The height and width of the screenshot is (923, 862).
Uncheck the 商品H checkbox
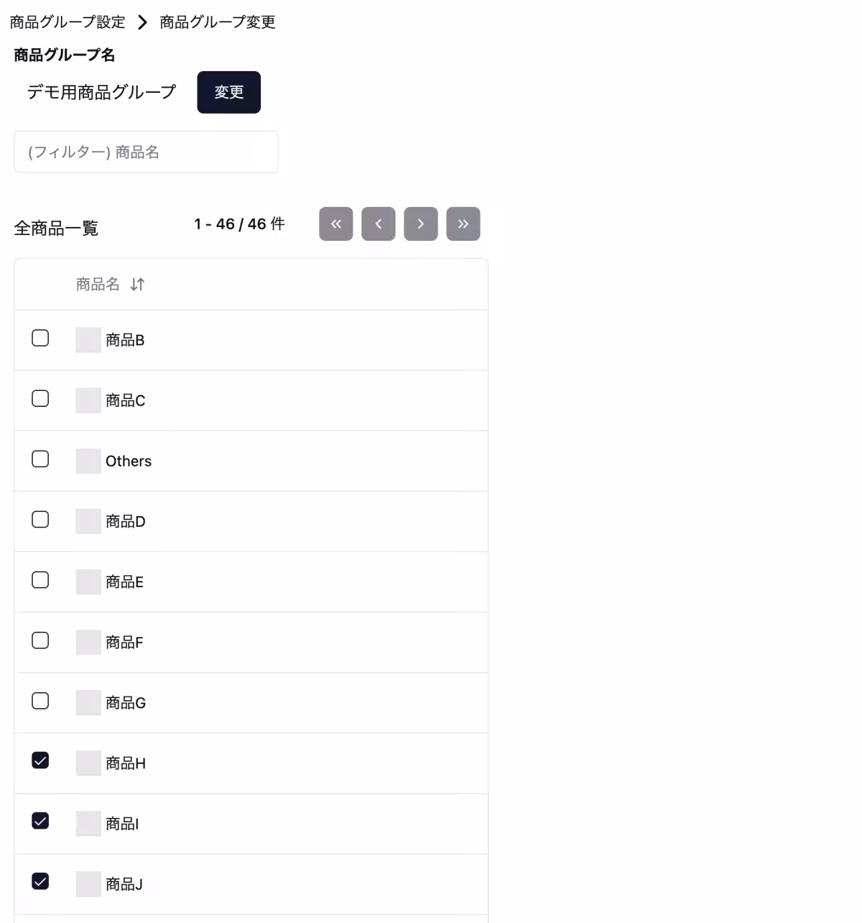click(x=40, y=761)
